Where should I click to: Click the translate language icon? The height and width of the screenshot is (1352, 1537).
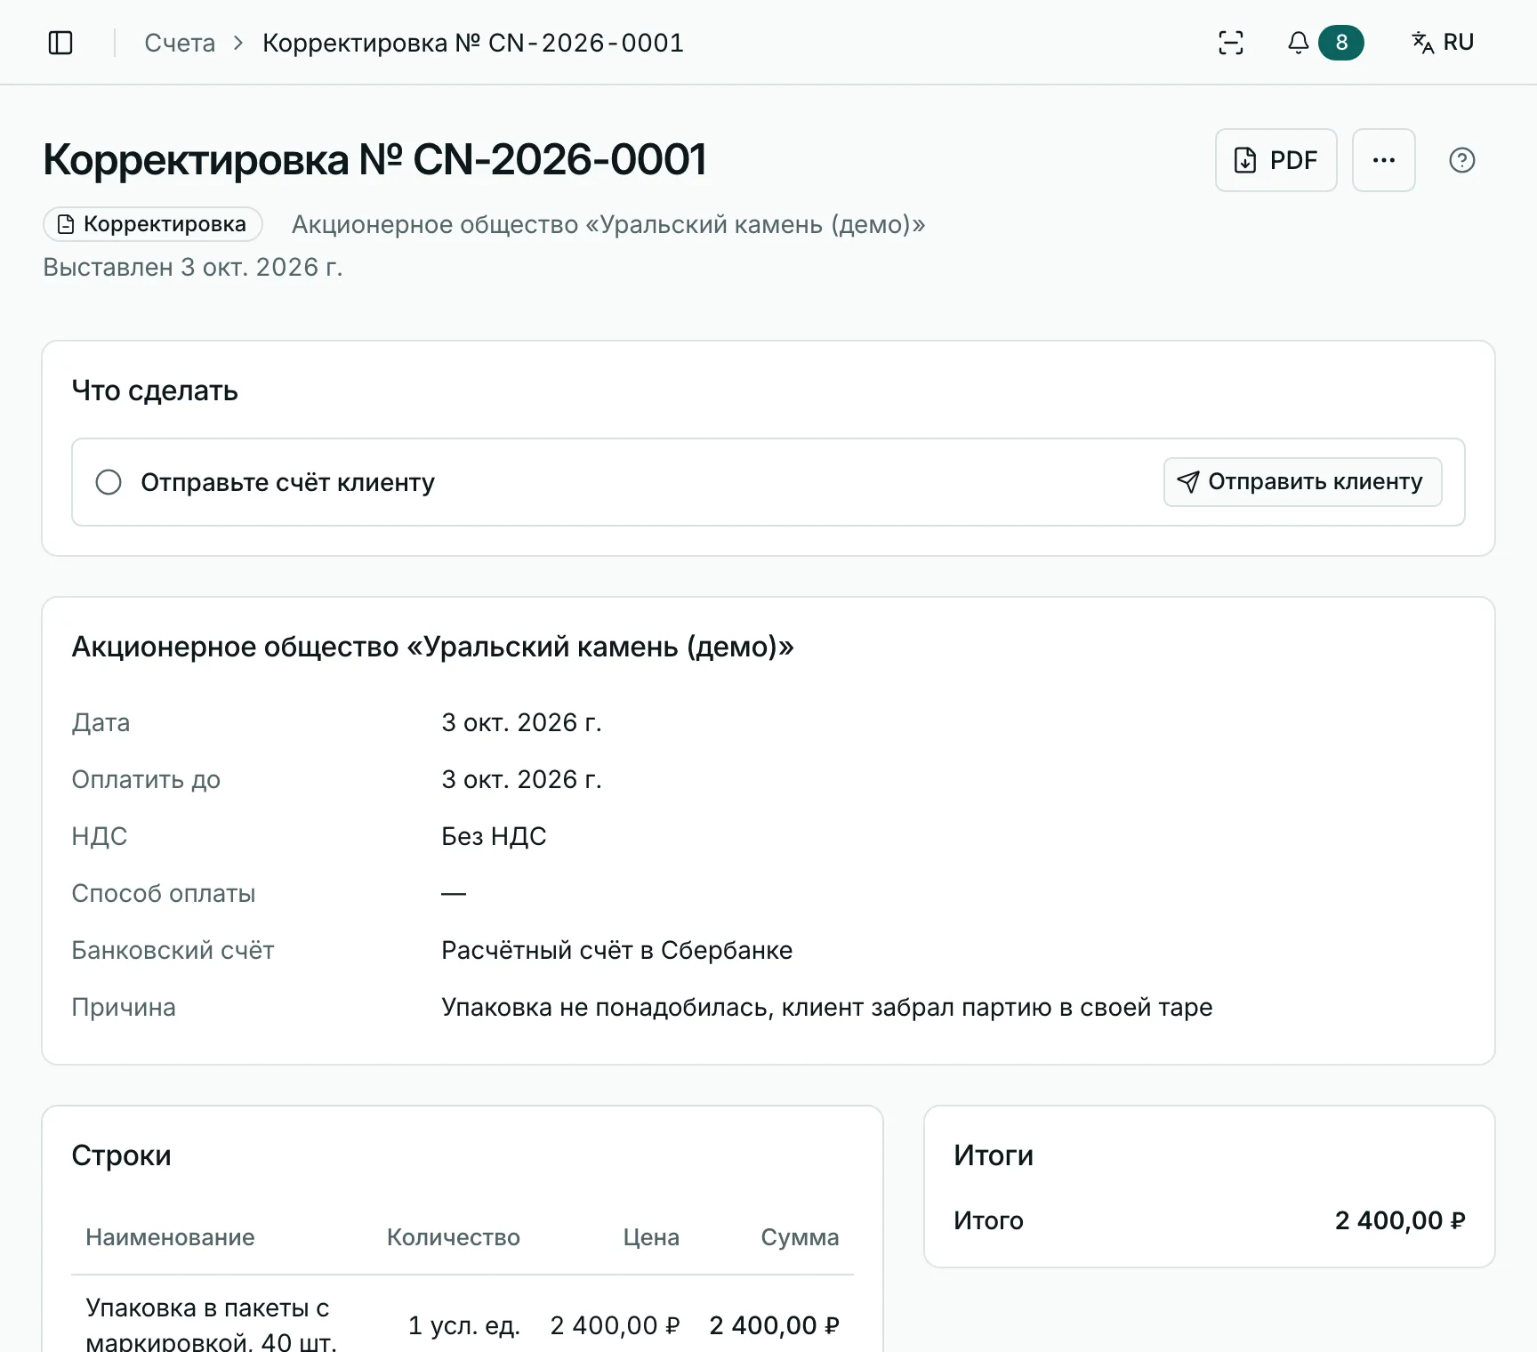pyautogui.click(x=1422, y=43)
